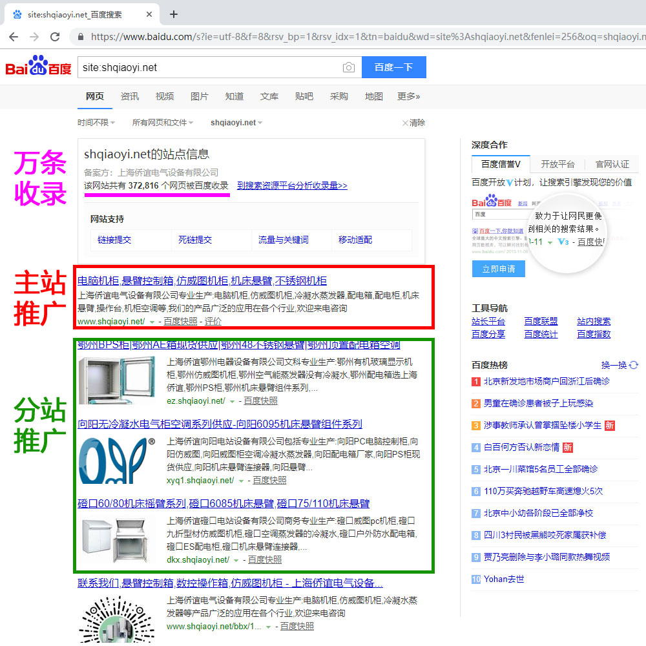Open 联系我们,悬臂控制箱 result title
The height and width of the screenshot is (646, 646).
[x=231, y=583]
